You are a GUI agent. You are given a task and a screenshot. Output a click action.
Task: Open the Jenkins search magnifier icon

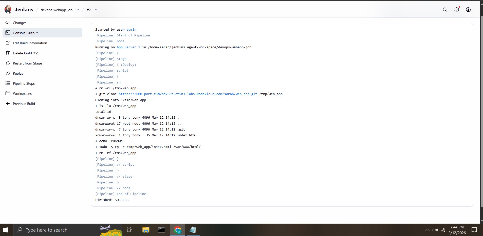click(x=445, y=10)
